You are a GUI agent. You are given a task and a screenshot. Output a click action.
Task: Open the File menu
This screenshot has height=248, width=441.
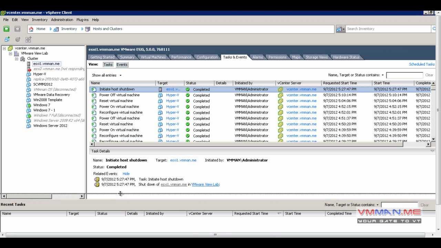click(x=6, y=20)
